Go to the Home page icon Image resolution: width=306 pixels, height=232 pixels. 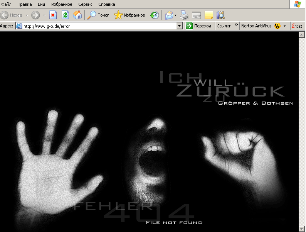77,15
